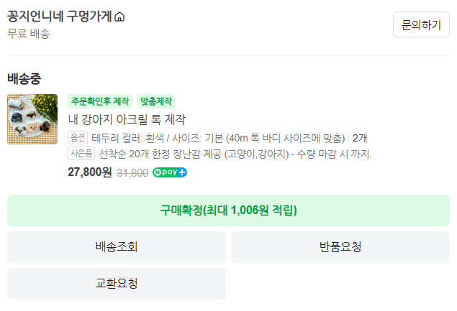Track the shipment via 배송조회
Viewport: 457px width, 311px height.
[x=117, y=247]
